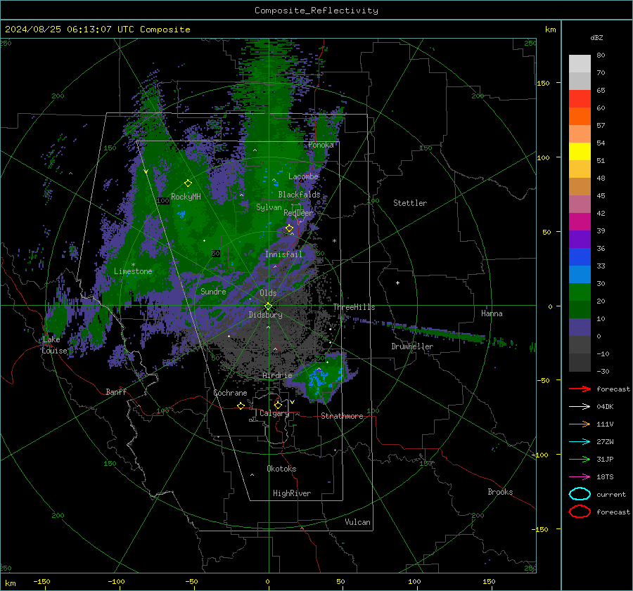633x591 pixels.
Task: Click the cyan current ellipse in legend
Action: pyautogui.click(x=580, y=494)
